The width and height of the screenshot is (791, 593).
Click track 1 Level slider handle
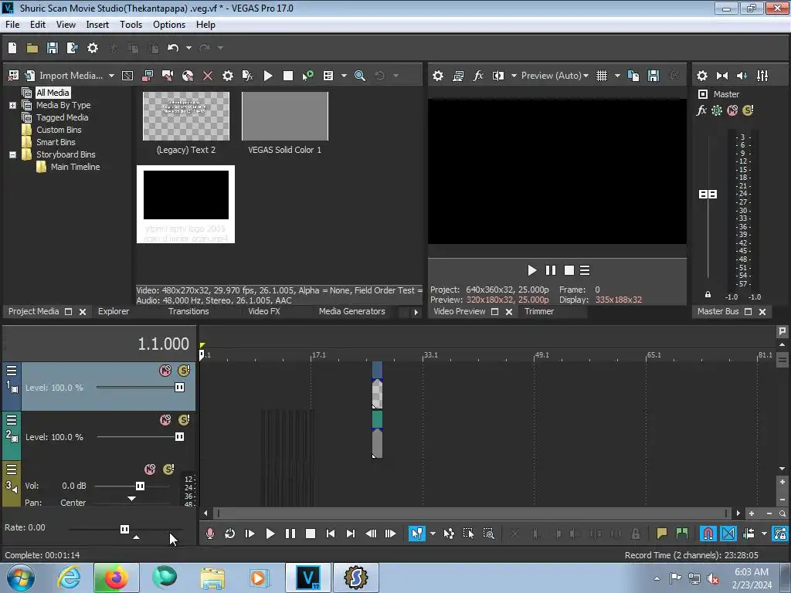(179, 388)
